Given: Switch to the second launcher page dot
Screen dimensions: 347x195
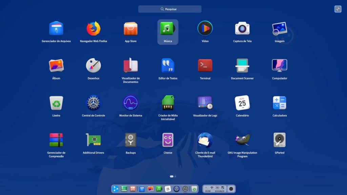Looking at the screenshot, I should pos(176,176).
